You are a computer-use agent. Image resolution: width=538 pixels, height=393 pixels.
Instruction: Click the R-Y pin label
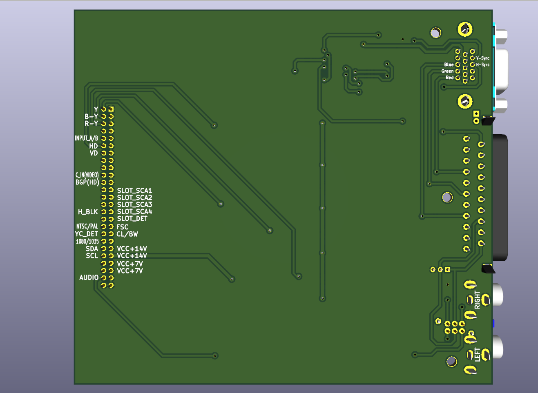pos(91,123)
